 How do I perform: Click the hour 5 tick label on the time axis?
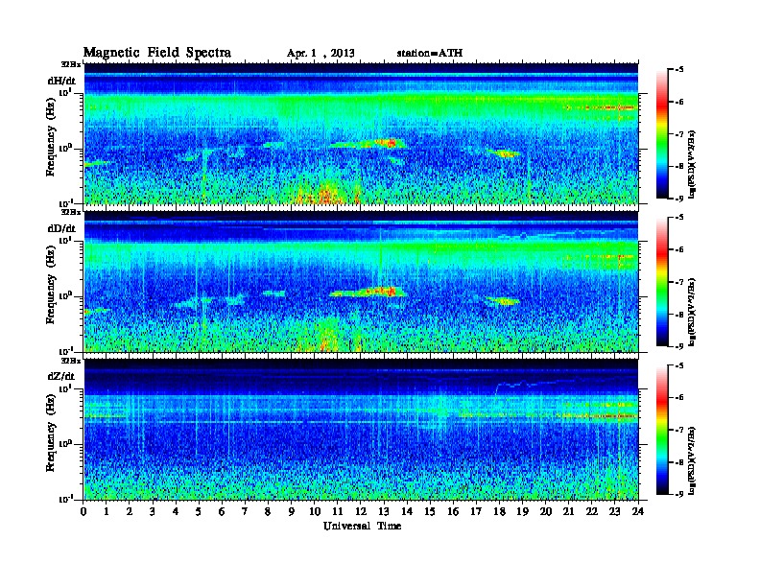point(199,511)
